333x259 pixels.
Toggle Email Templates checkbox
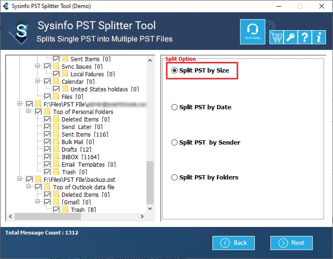click(x=48, y=164)
